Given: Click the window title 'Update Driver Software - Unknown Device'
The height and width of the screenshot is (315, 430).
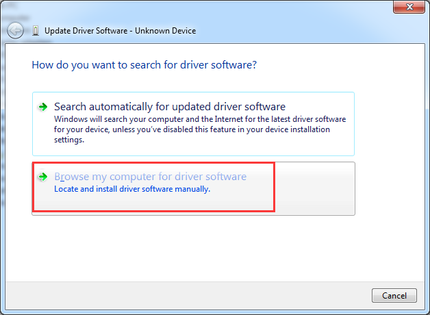Looking at the screenshot, I should click(x=120, y=31).
